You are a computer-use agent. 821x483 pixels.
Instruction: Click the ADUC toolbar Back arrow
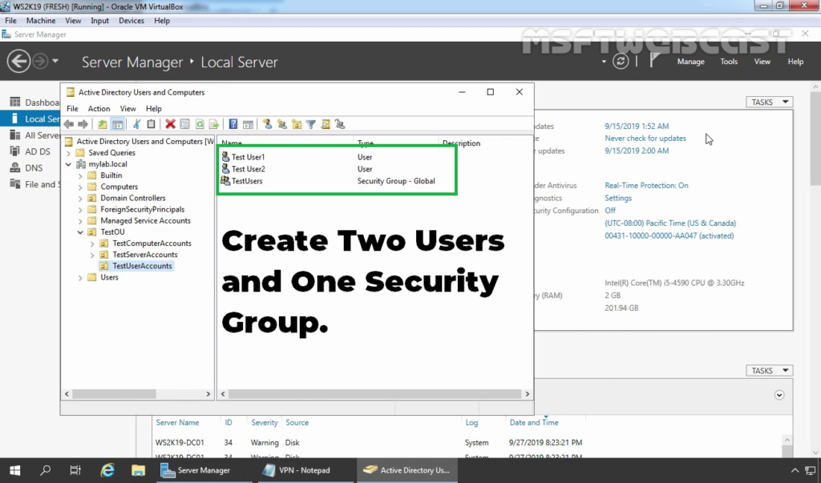tap(69, 124)
